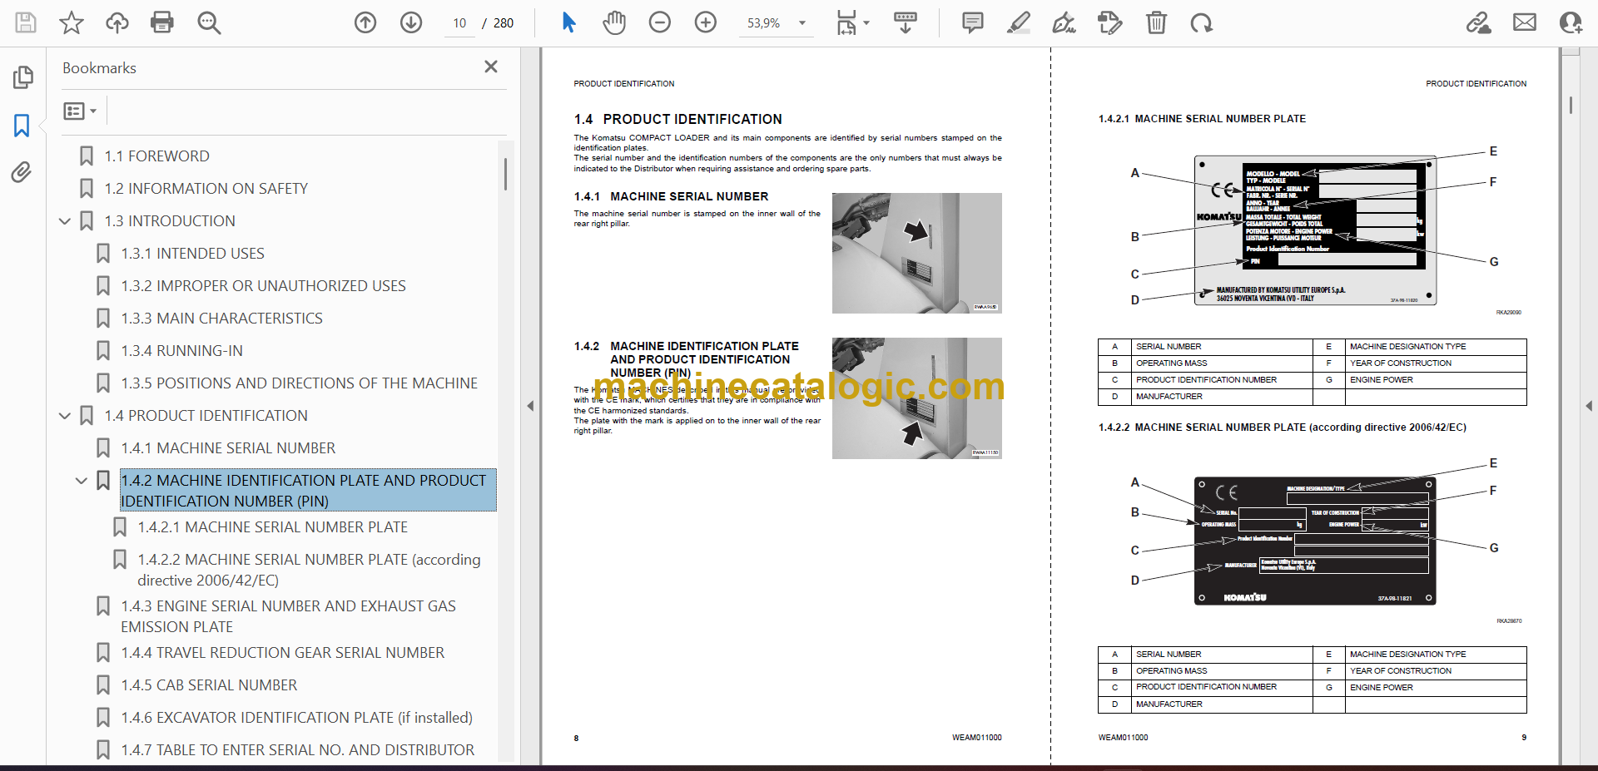The height and width of the screenshot is (771, 1598).
Task: Open 1.4.2.1 MACHINE SERIAL NUMBER PLATE
Action: click(x=272, y=527)
